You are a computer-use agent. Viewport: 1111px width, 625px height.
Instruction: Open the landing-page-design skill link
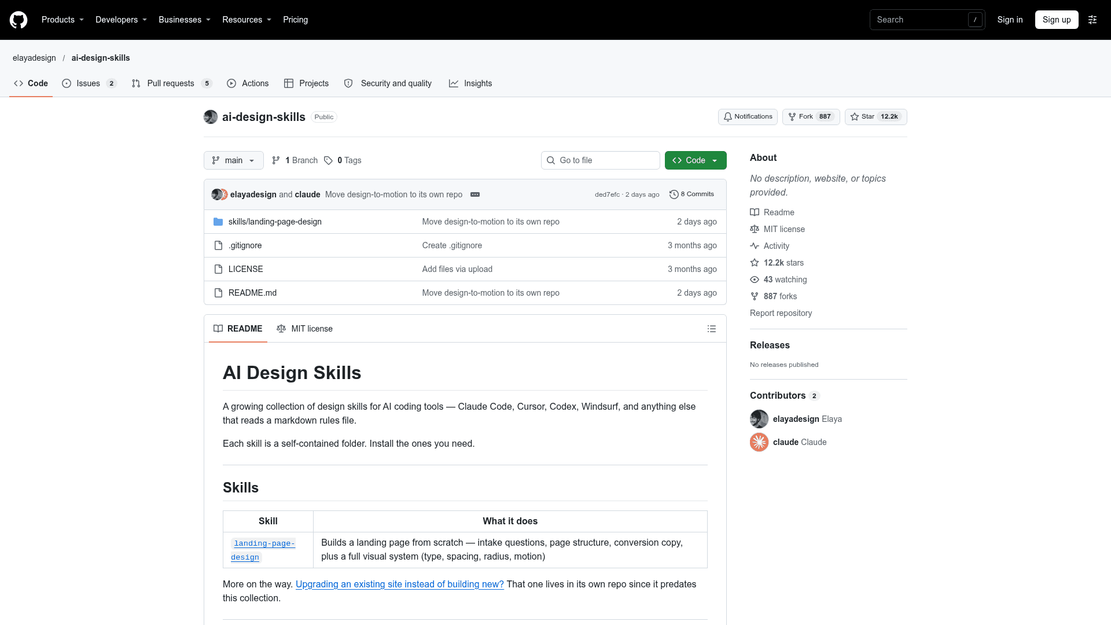click(x=263, y=550)
